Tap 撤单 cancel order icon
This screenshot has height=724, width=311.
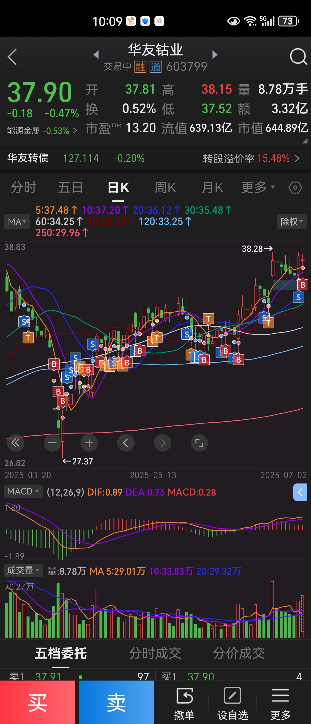[184, 703]
